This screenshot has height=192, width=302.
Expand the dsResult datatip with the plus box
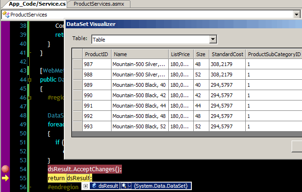[86, 186]
